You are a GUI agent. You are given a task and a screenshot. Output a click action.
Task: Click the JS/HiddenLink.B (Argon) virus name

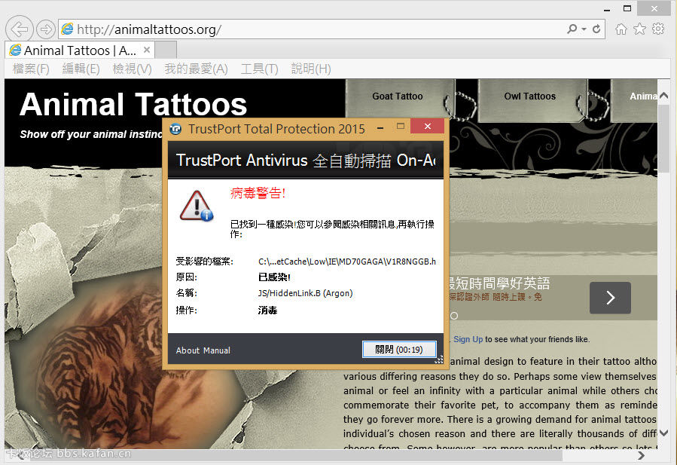pos(305,293)
